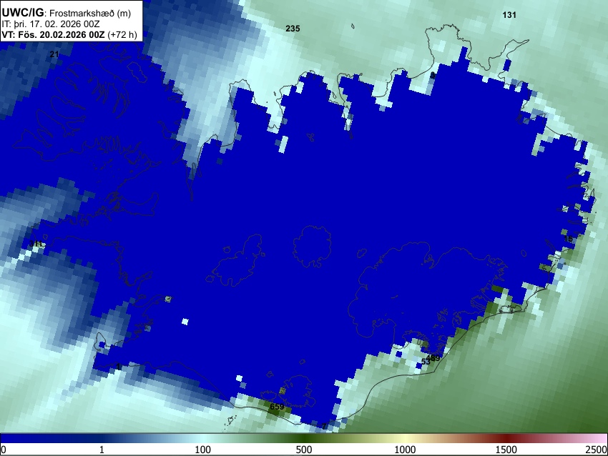The image size is (608, 456).
Task: Click the value 7 on the south coast
Action: tap(324, 426)
